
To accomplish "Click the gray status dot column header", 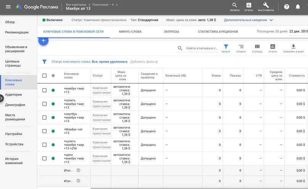I will coord(53,76).
